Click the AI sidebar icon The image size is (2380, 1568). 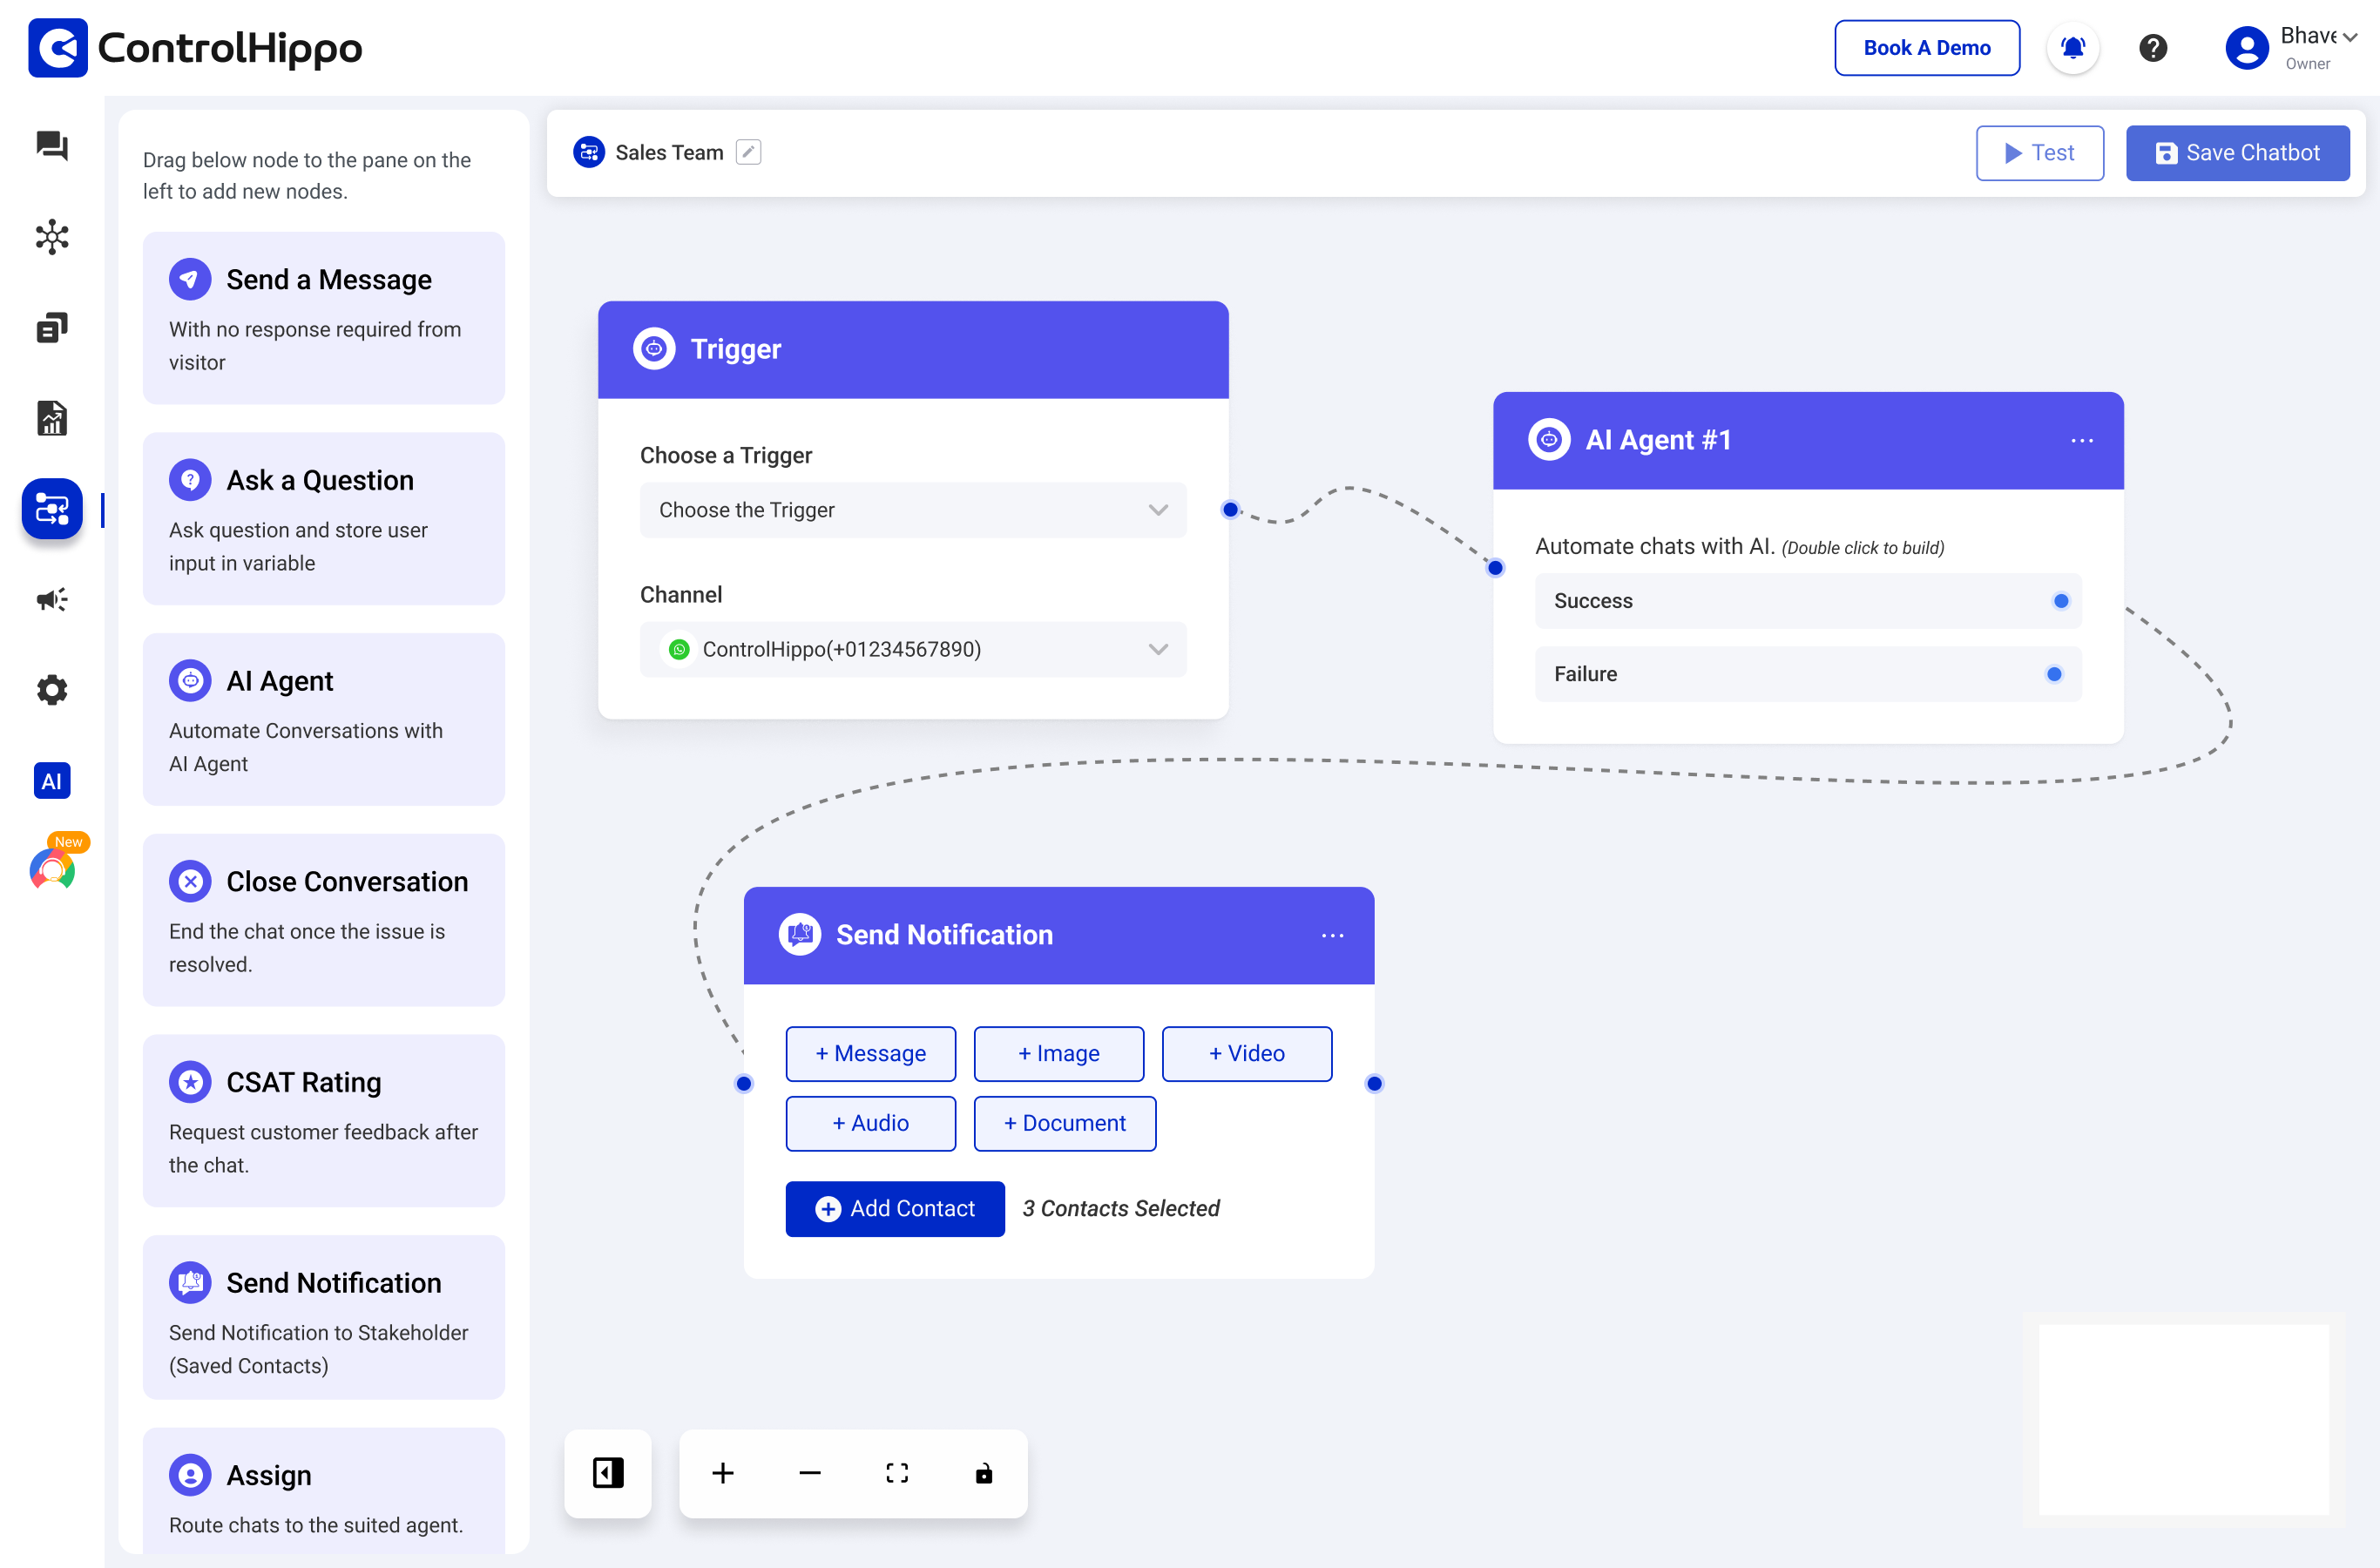coord(52,781)
